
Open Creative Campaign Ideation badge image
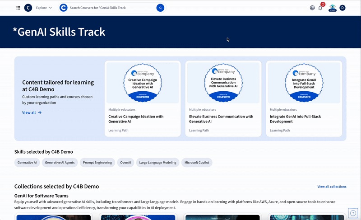tap(143, 83)
